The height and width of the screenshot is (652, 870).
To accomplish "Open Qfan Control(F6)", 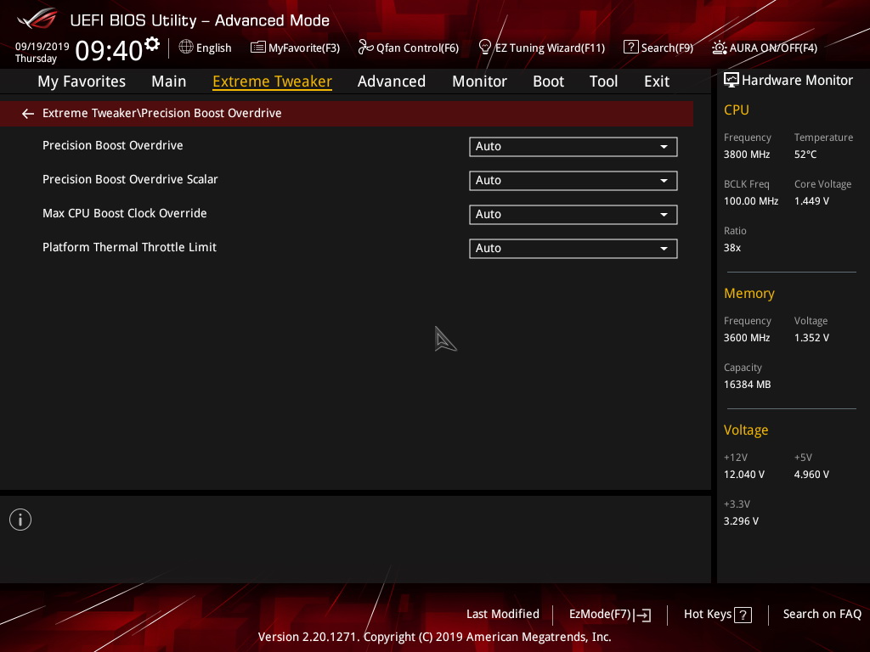I will [409, 48].
